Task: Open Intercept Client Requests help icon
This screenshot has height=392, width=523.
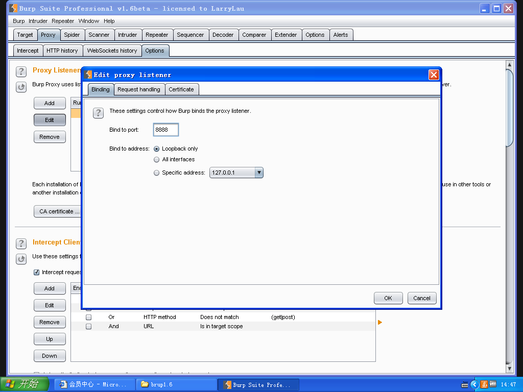Action: tap(21, 243)
